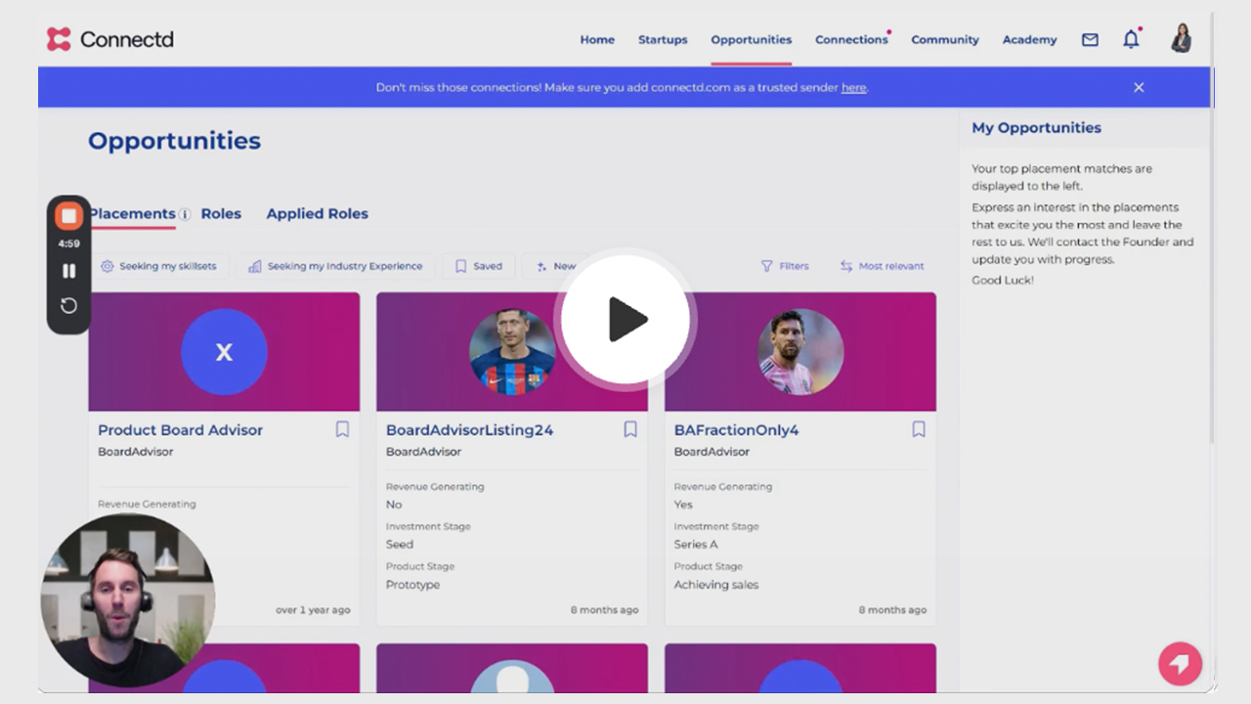Select Opportunities in the navigation
1251x704 pixels.
pos(752,40)
